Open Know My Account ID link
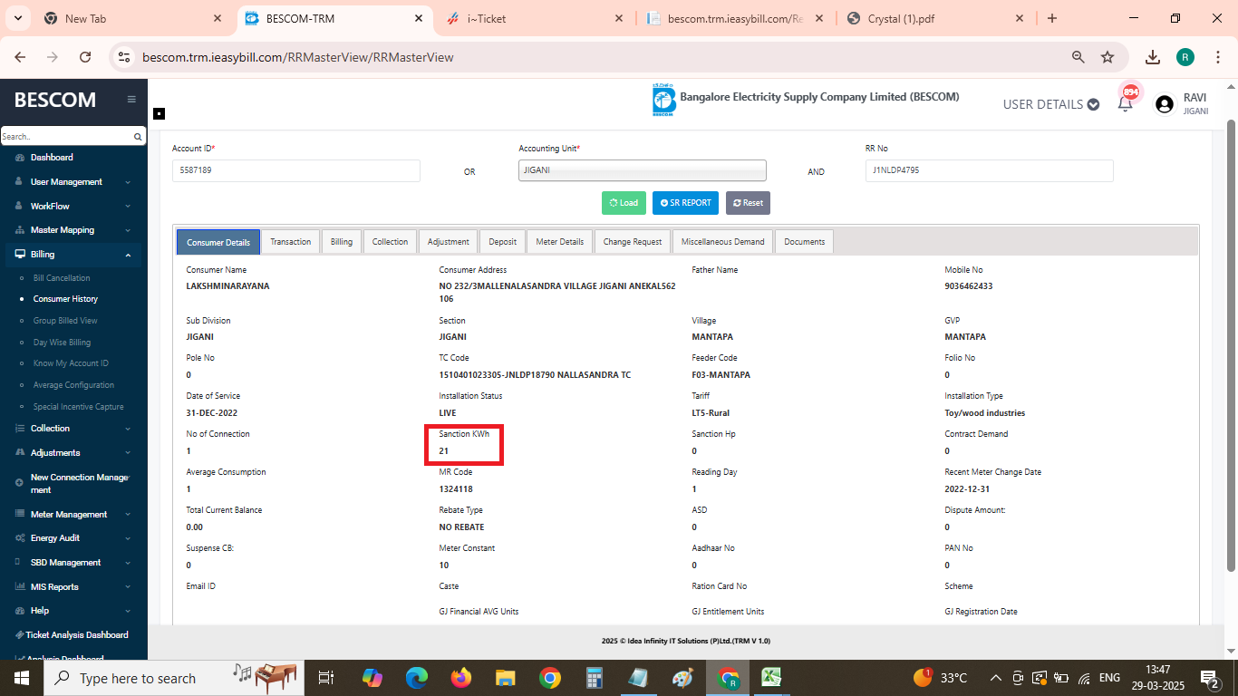This screenshot has width=1238, height=696. click(71, 363)
